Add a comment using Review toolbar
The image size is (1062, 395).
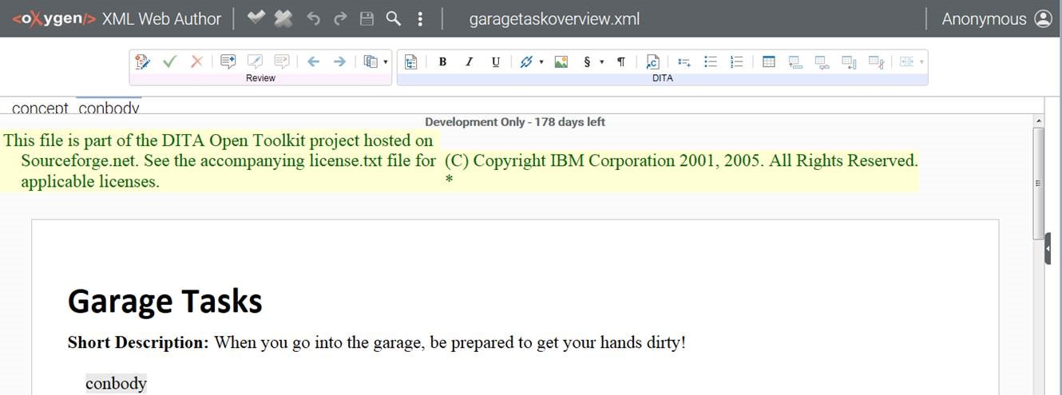(x=228, y=61)
